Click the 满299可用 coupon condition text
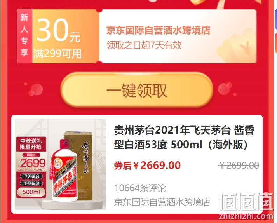Image resolution: width=277 pixels, height=223 pixels. click(57, 54)
